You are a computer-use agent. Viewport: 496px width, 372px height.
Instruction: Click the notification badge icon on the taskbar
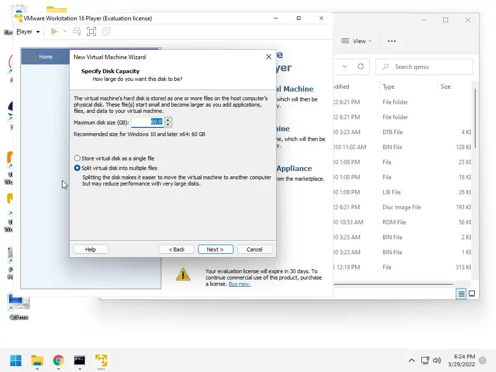pos(482,360)
